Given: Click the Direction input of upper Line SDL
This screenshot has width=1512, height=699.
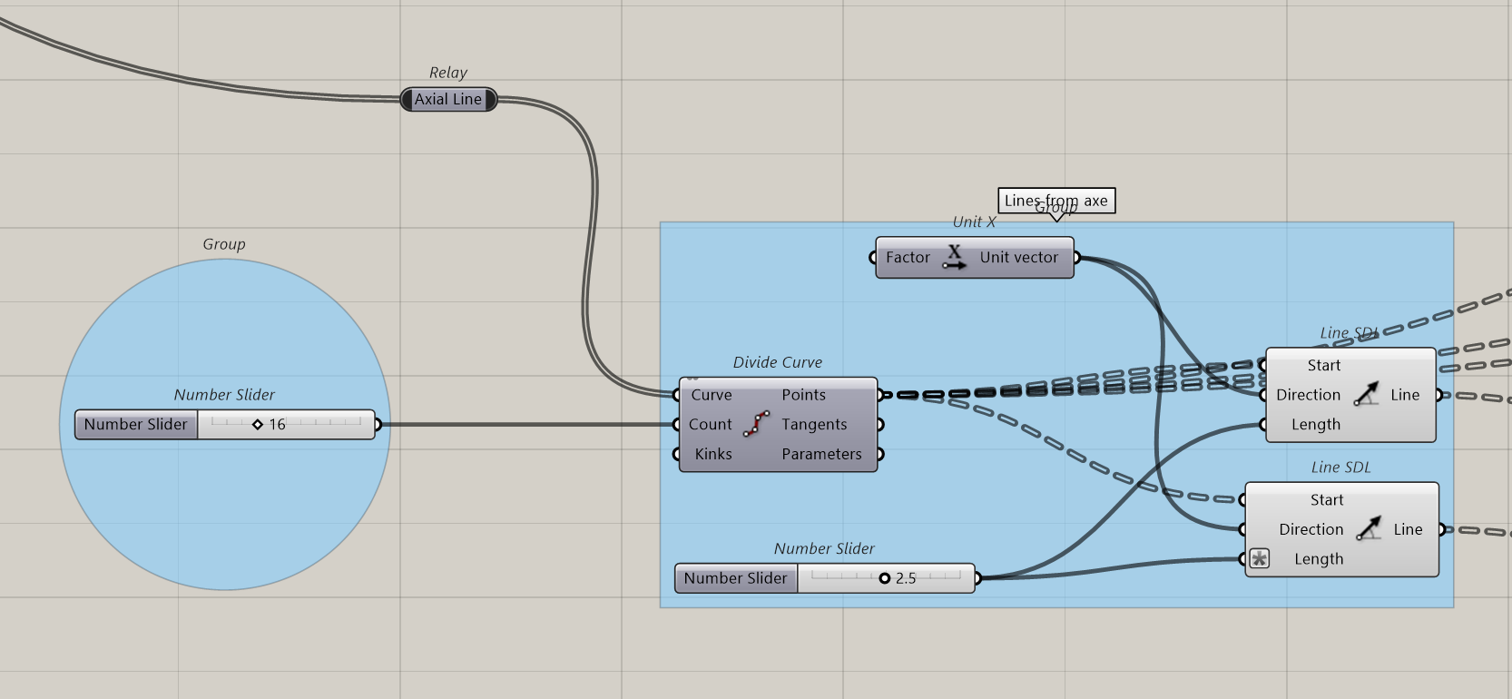Looking at the screenshot, I should 1308,395.
